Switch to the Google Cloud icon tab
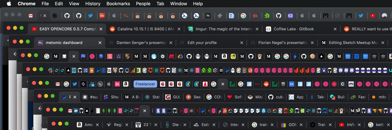The height and width of the screenshot is (130, 392). 180,56
